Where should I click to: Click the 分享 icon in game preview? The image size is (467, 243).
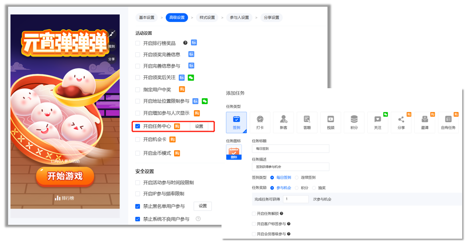(111, 59)
